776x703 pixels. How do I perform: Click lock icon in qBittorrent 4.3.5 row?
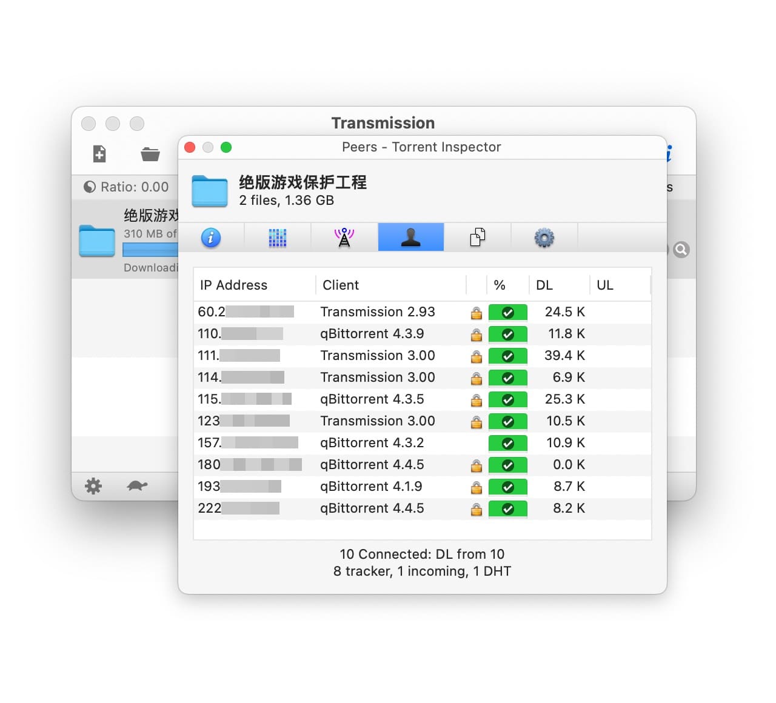[477, 400]
